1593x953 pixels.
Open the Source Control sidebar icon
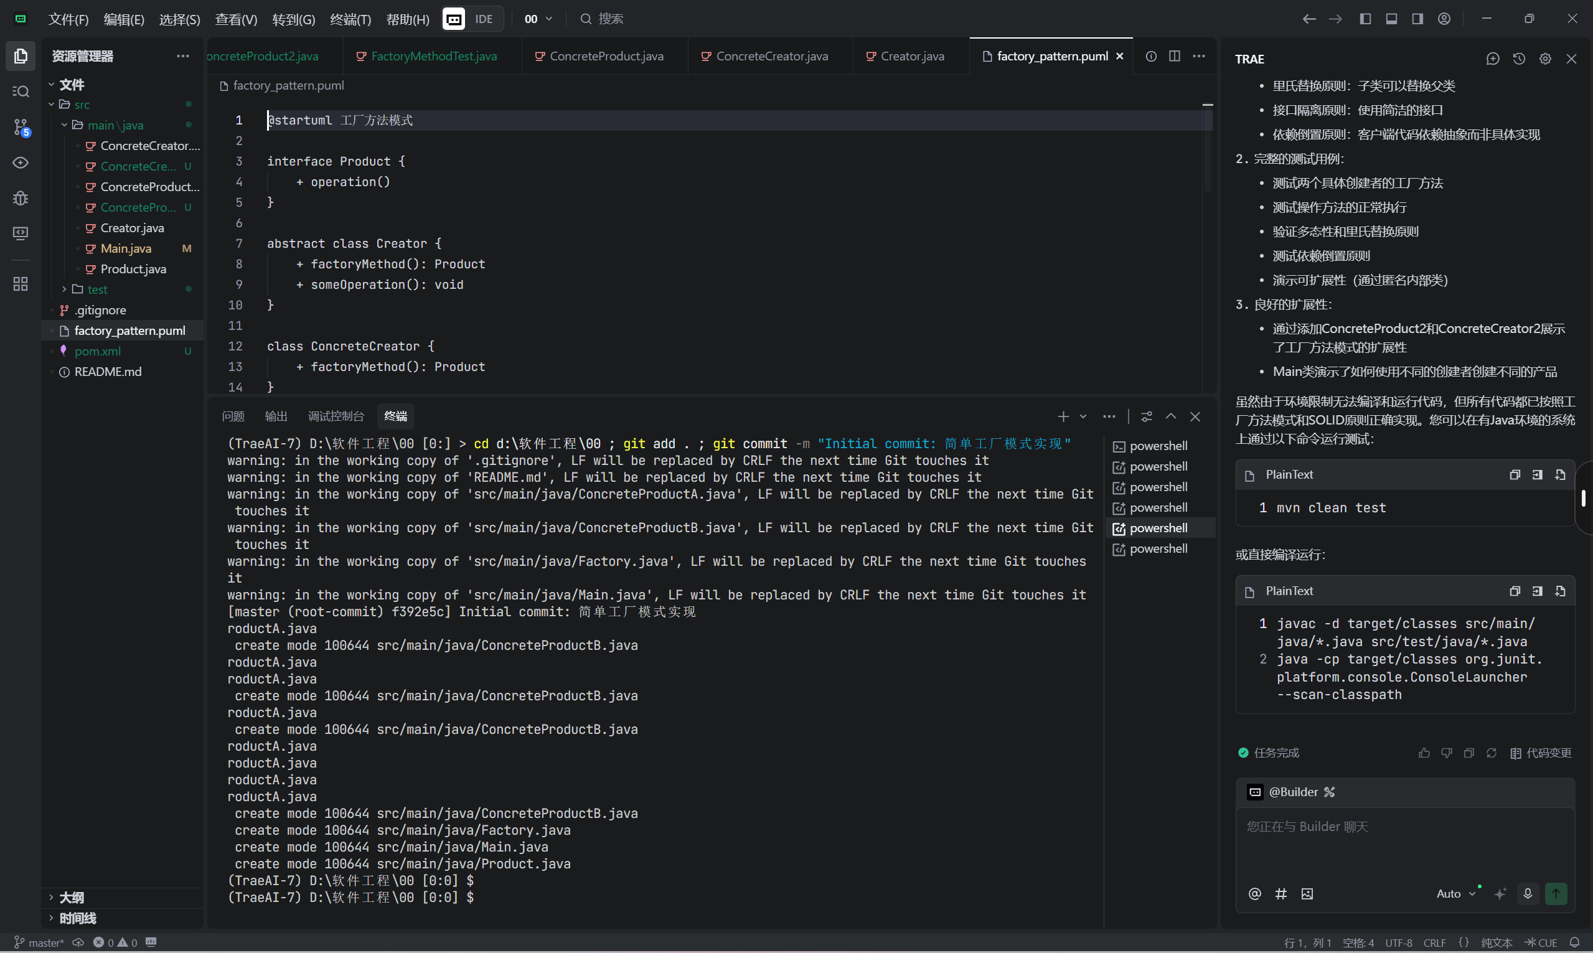(21, 127)
